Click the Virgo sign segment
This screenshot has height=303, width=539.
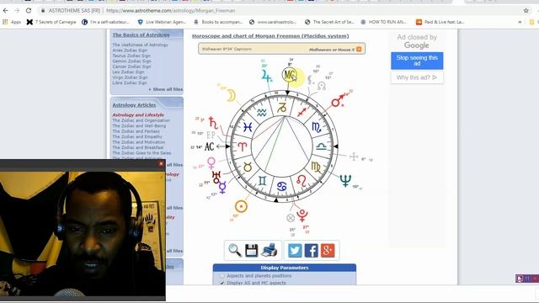[x=316, y=167]
